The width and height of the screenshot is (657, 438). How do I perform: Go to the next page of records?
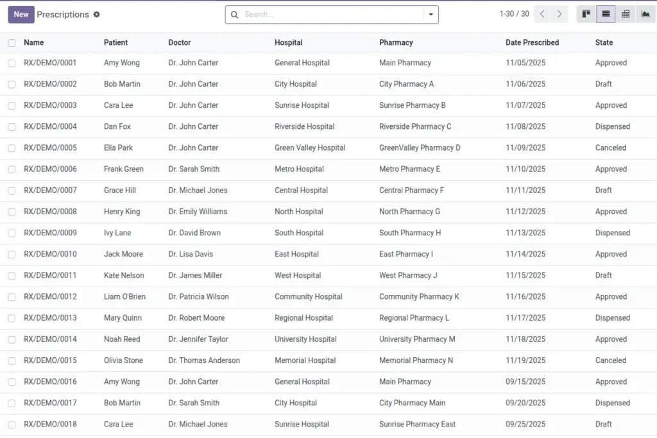click(x=559, y=14)
